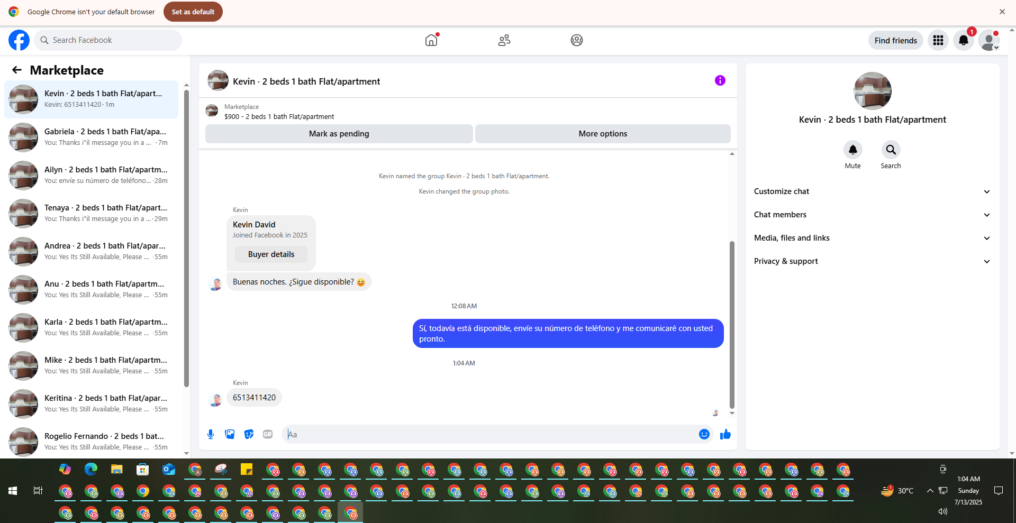Open the Keritina conversation
This screenshot has height=523, width=1016.
coord(91,403)
